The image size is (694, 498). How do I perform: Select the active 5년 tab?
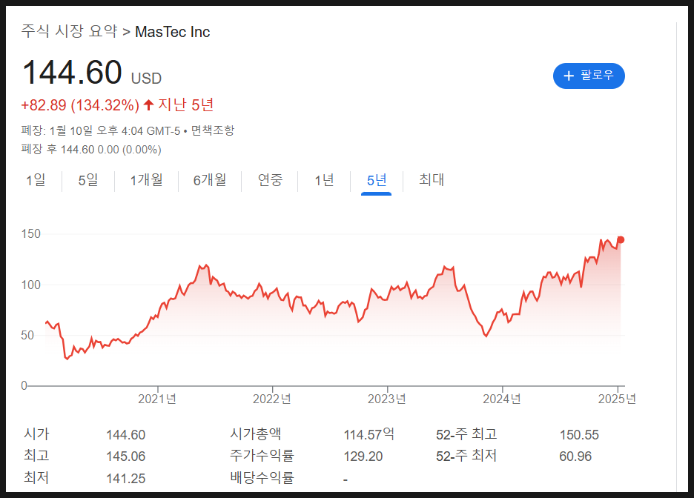[376, 180]
